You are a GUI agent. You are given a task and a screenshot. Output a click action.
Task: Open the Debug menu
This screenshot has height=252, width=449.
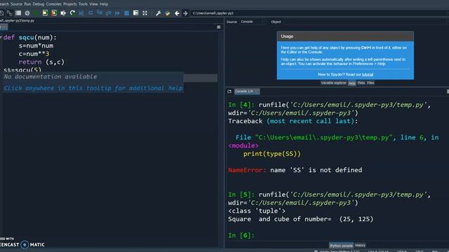[39, 4]
